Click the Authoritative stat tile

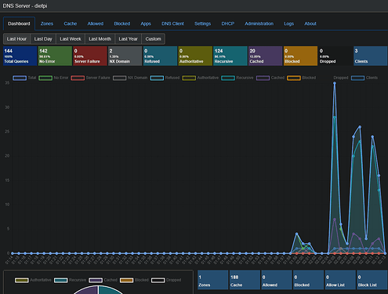(x=195, y=56)
